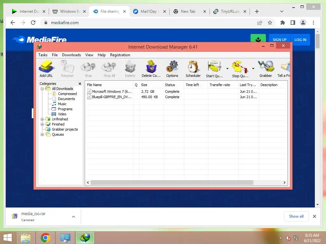Click the Chrome reload button
This screenshot has height=244, width=326.
coord(33,23)
